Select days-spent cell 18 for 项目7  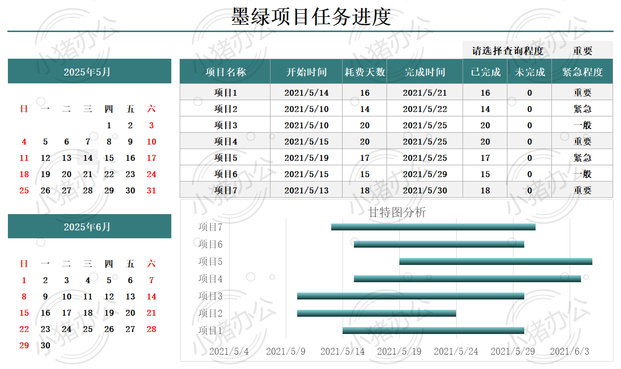(x=364, y=190)
